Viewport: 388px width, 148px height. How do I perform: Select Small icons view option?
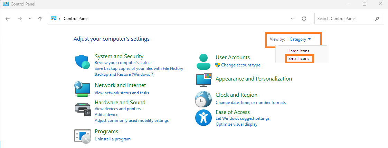[x=300, y=59]
